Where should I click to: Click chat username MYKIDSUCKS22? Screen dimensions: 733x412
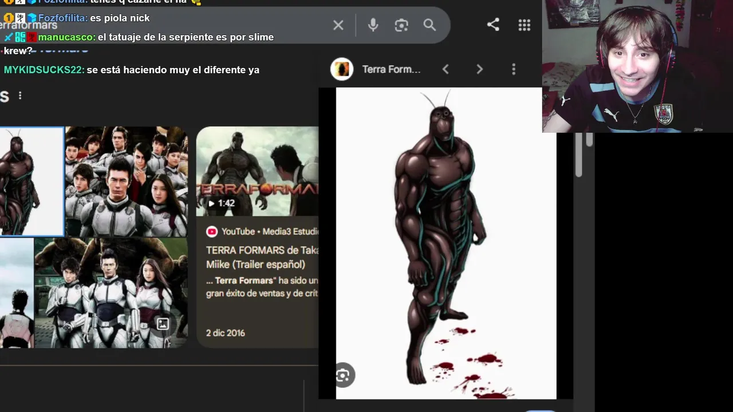pos(44,70)
